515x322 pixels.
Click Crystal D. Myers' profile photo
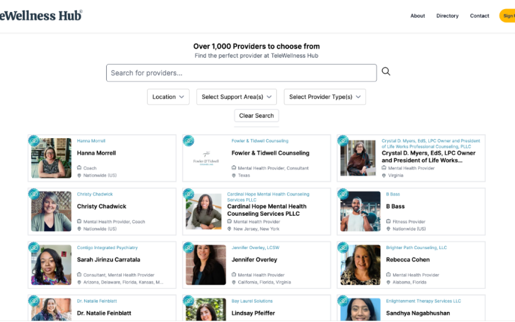(358, 158)
